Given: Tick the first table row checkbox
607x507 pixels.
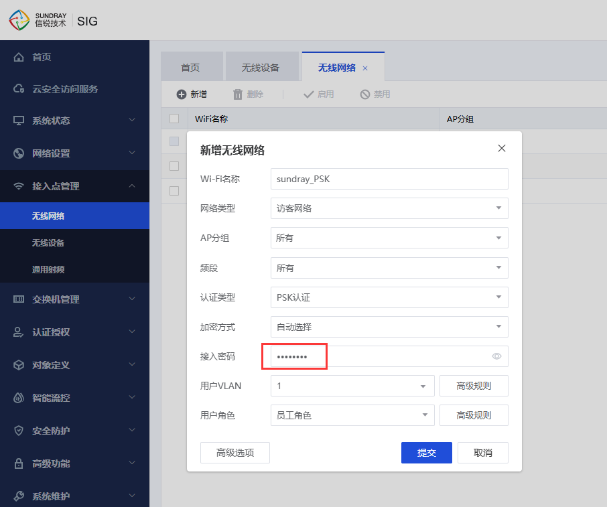Looking at the screenshot, I should [174, 141].
